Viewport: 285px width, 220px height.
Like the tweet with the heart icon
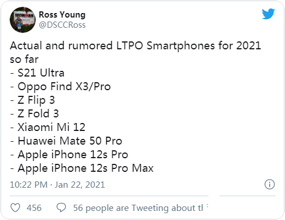(x=15, y=208)
